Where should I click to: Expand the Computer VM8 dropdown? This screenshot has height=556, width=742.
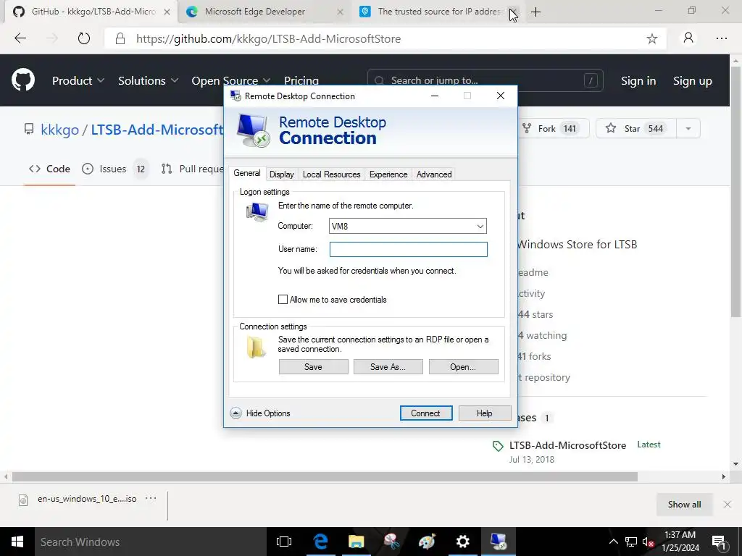(x=480, y=226)
